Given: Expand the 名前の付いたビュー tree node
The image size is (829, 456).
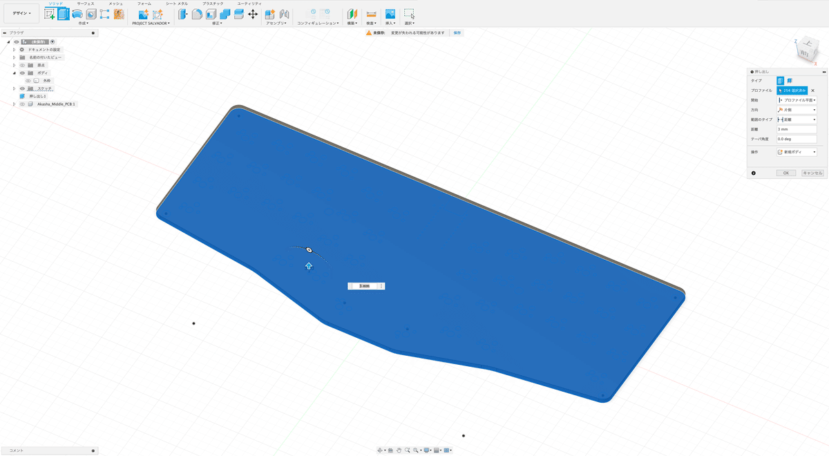Looking at the screenshot, I should pos(14,57).
